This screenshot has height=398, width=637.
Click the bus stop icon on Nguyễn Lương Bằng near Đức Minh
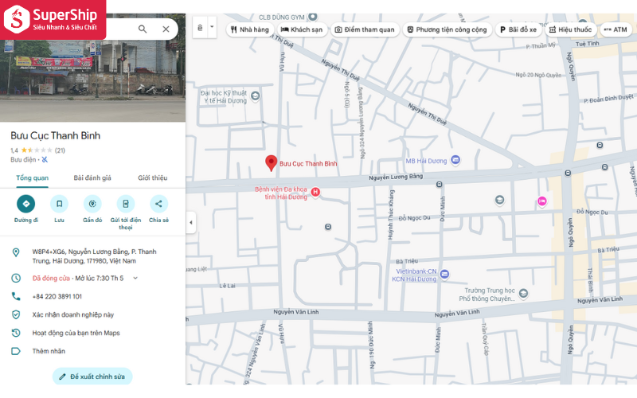tap(439, 185)
